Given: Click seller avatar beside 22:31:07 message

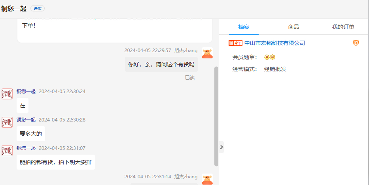Looking at the screenshot, I should point(7,151).
